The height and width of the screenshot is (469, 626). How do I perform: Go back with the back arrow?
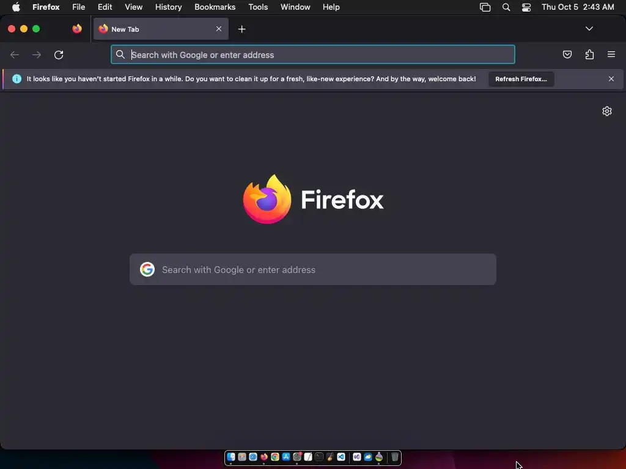pos(15,54)
